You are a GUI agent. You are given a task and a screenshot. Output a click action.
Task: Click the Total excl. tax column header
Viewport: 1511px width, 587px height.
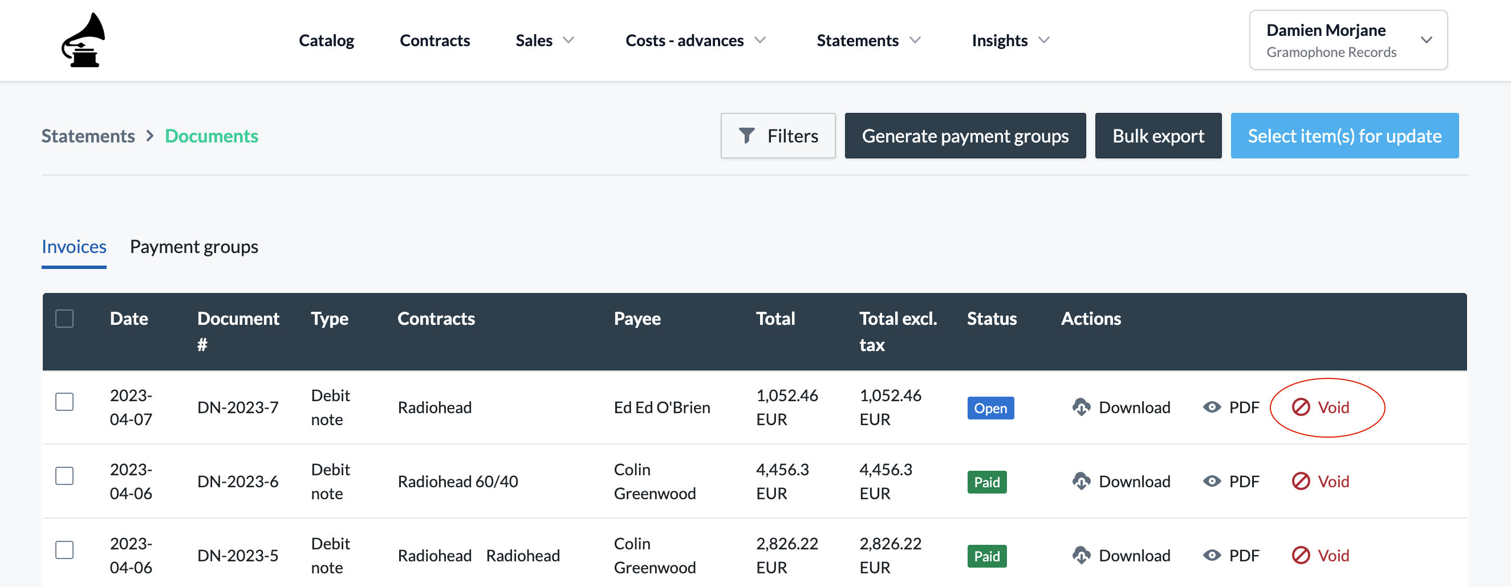tap(898, 331)
